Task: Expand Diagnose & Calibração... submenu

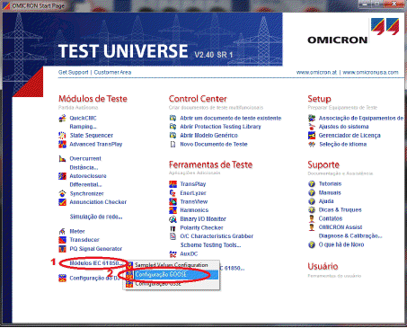Action: pyautogui.click(x=350, y=236)
